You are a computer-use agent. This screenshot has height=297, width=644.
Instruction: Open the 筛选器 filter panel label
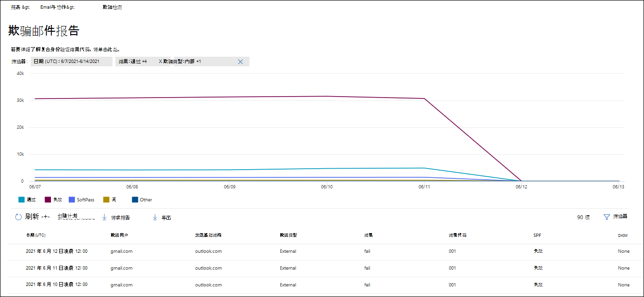tap(620, 217)
